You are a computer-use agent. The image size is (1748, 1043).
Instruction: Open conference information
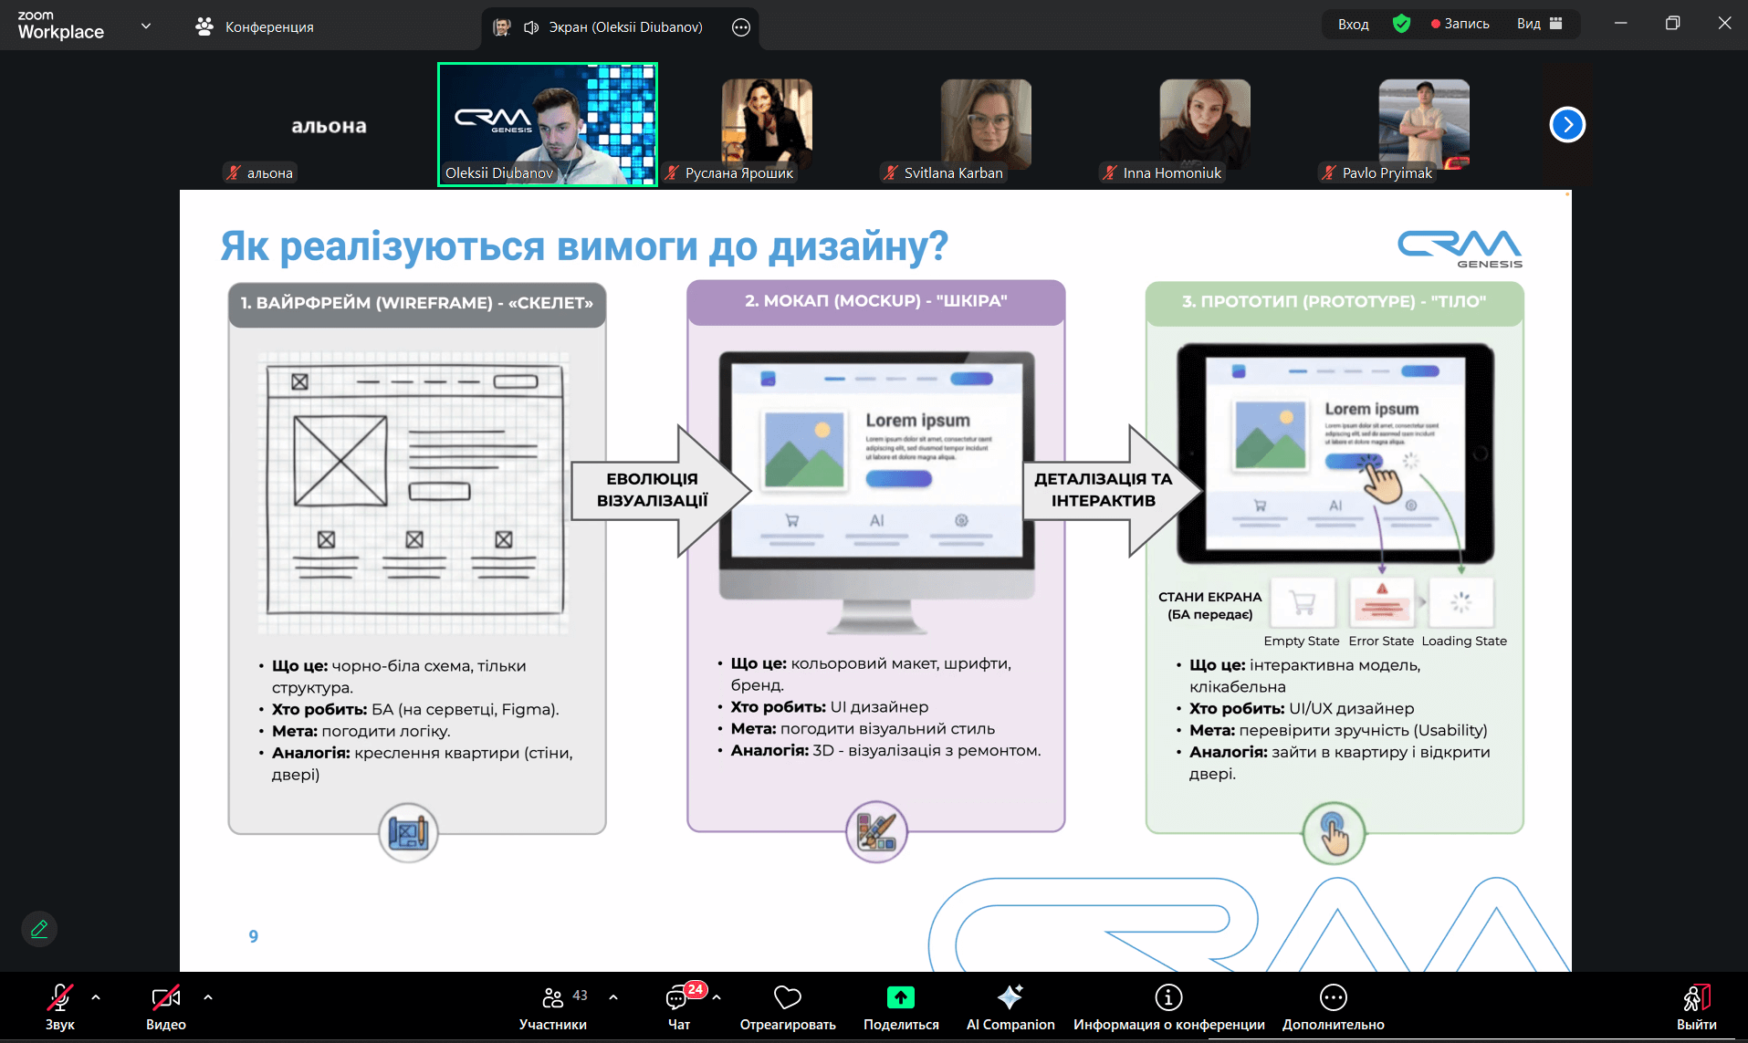pos(1168,1006)
